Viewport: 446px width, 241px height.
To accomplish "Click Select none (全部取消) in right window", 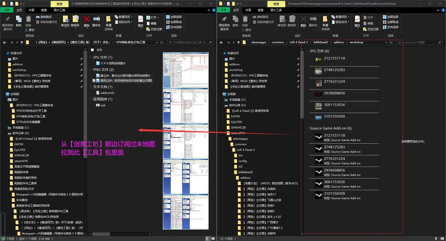I will click(391, 22).
